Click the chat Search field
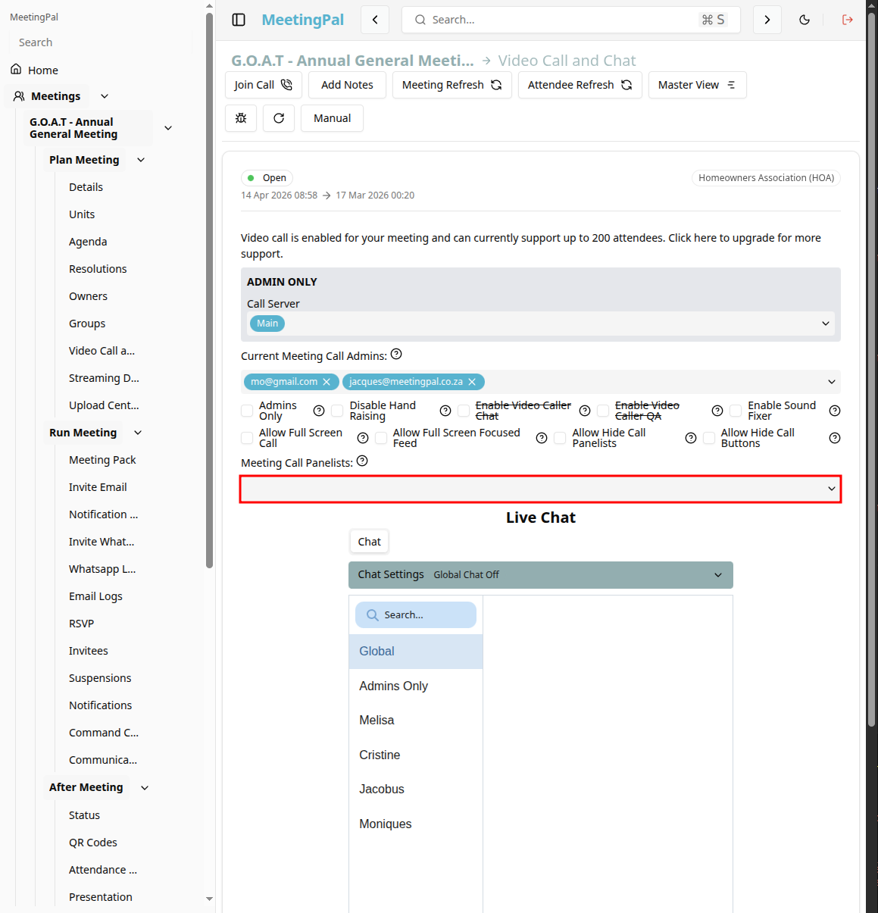 point(416,615)
